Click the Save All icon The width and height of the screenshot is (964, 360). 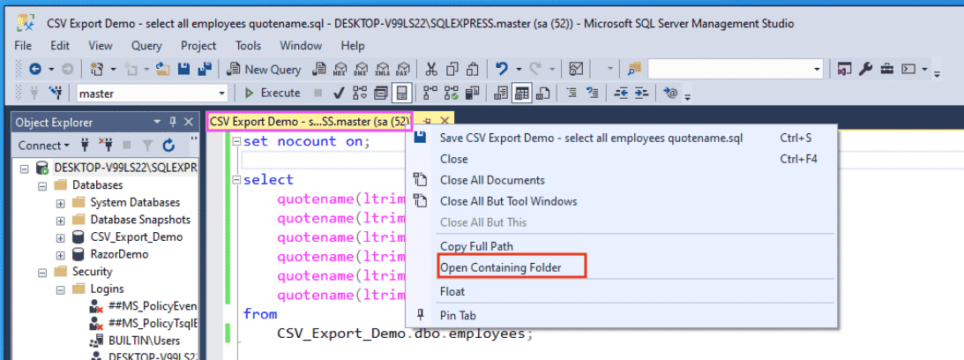click(x=206, y=69)
